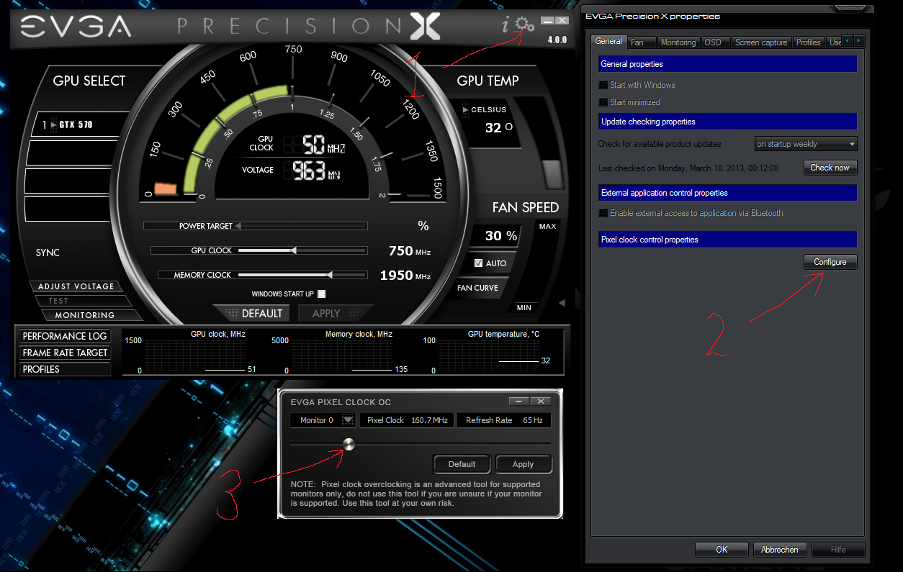Click the Memory clock, MHz graph
Viewport: 903px width, 572px height.
click(x=343, y=355)
